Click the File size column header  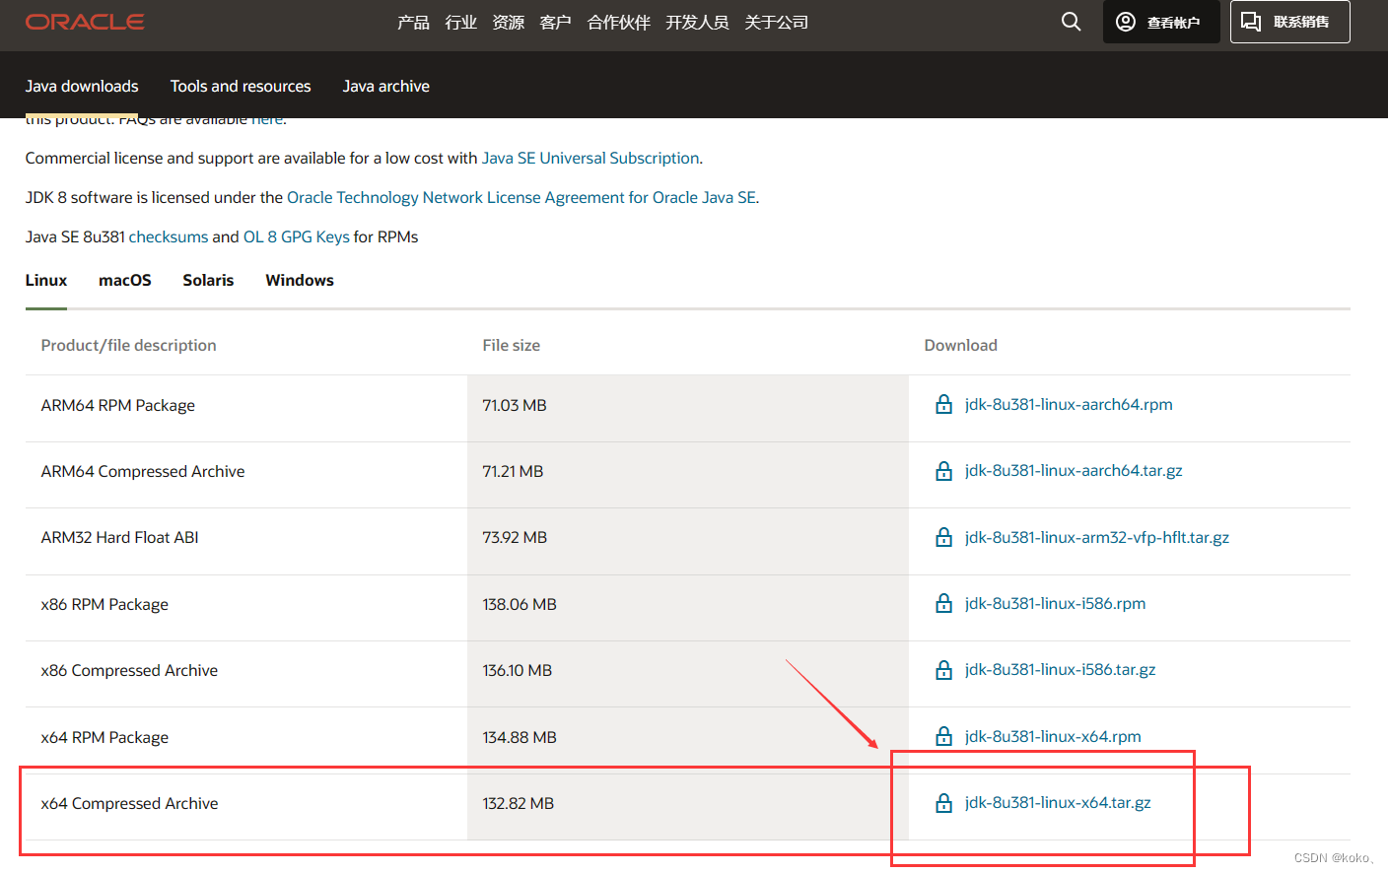pos(512,345)
